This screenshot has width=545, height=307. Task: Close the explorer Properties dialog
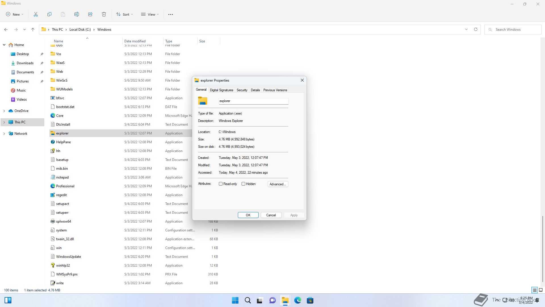point(302,80)
